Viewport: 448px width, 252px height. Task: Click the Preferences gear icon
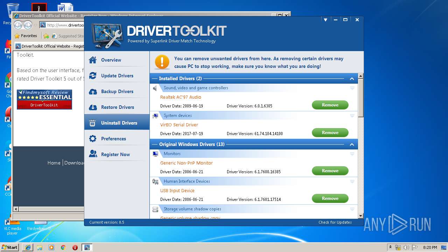pyautogui.click(x=93, y=139)
